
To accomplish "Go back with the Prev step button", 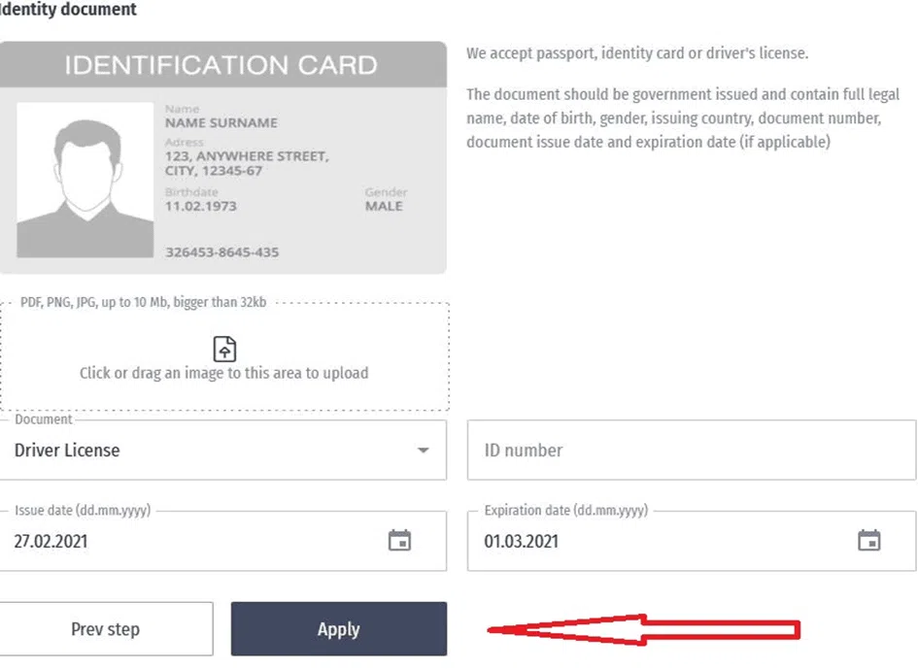I will (x=106, y=629).
